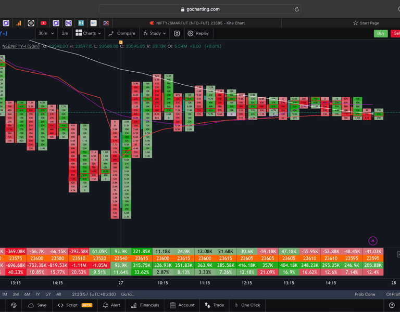Click the 33.62% percentage cell
Image resolution: width=400 pixels, height=312 pixels.
point(142,272)
